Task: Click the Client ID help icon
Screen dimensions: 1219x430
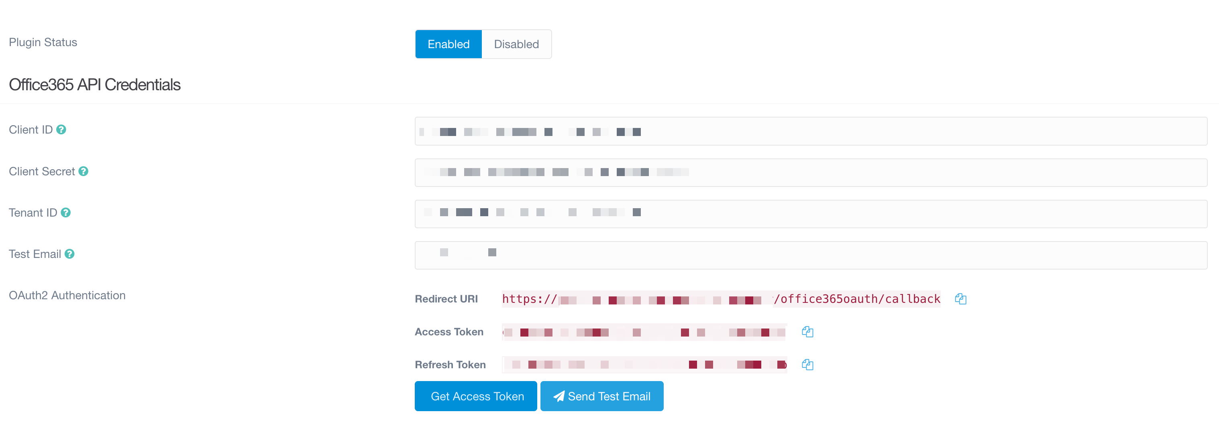Action: tap(61, 130)
